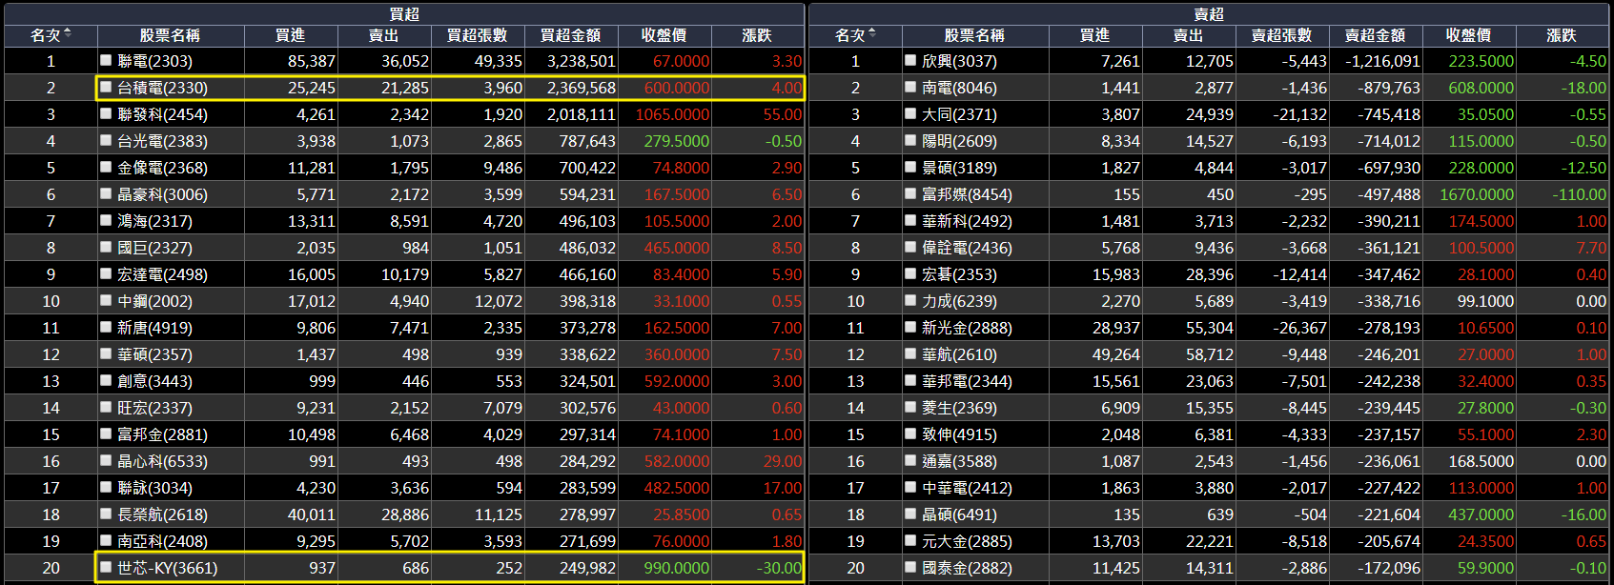Open the 晶碩(6491) stock name

(x=959, y=514)
